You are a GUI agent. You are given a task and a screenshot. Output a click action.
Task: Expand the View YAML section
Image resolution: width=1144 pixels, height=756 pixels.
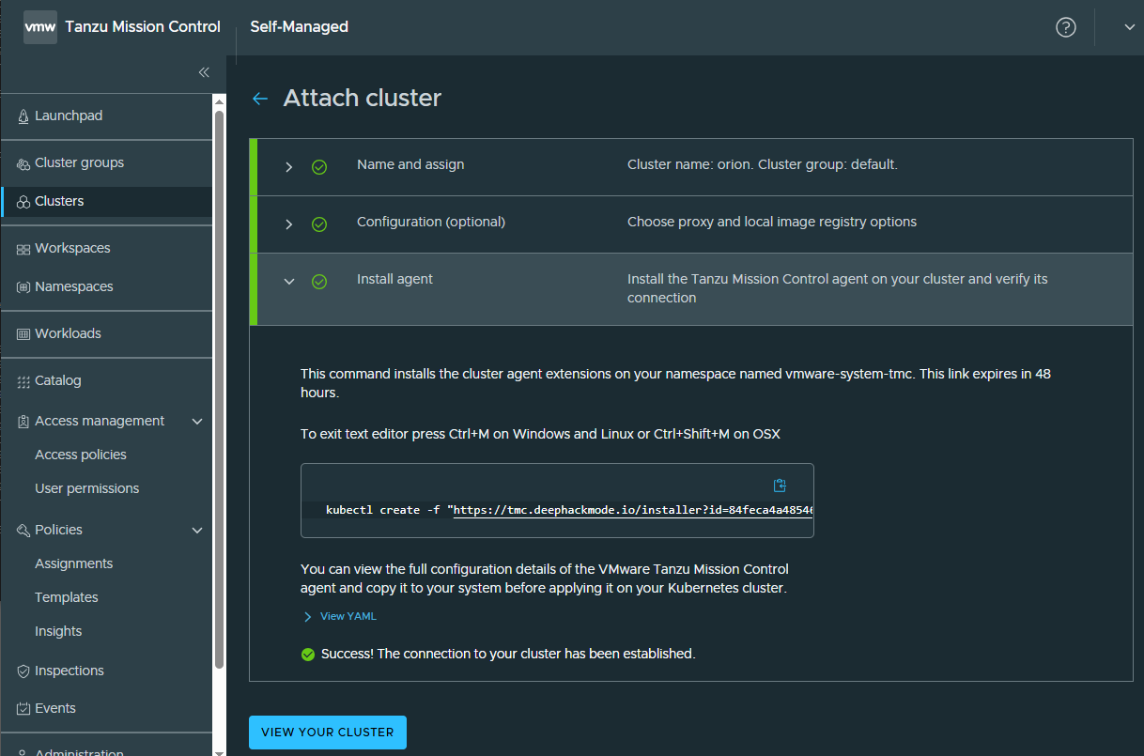307,617
